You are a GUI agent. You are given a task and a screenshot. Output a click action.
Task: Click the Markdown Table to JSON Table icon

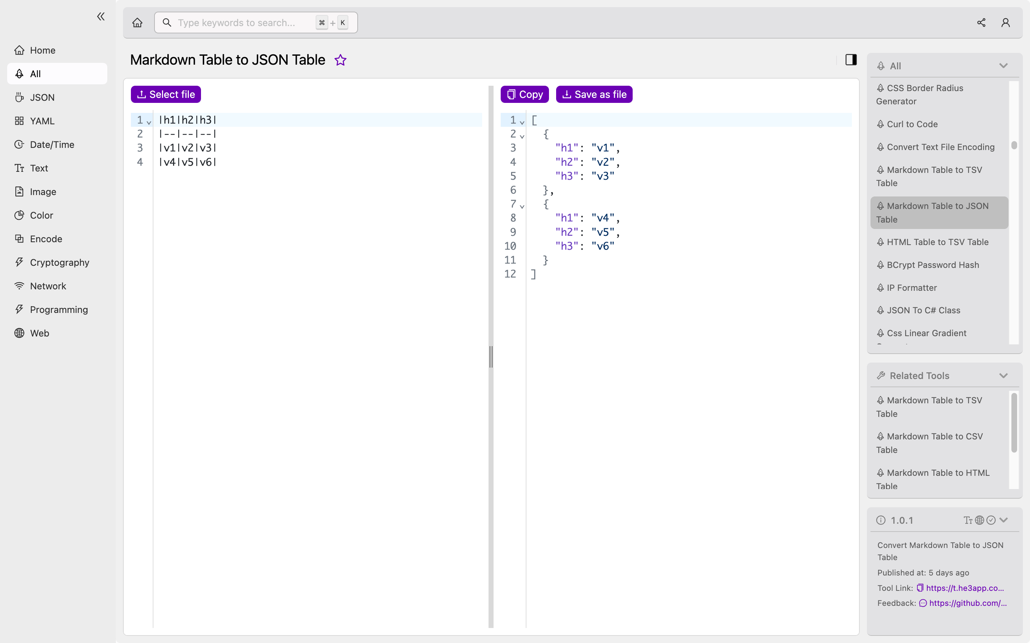pos(881,206)
